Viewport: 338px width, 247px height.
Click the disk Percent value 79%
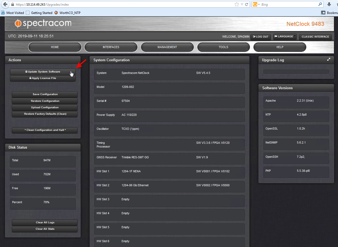(x=46, y=202)
